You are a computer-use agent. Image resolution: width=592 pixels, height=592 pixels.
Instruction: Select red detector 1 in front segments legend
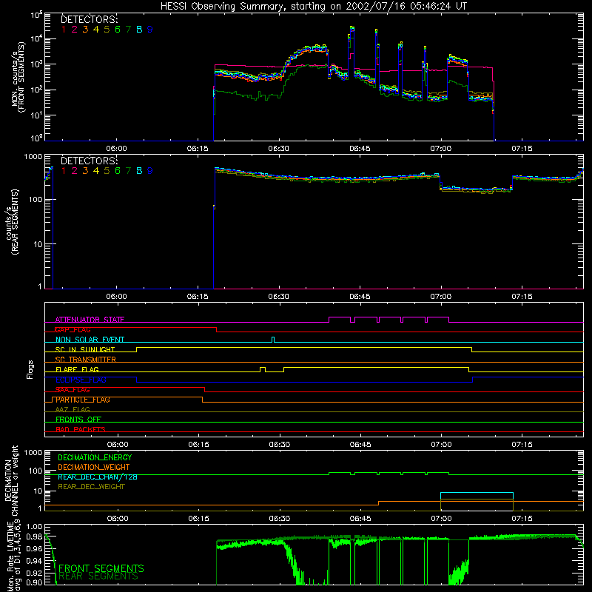tap(64, 30)
